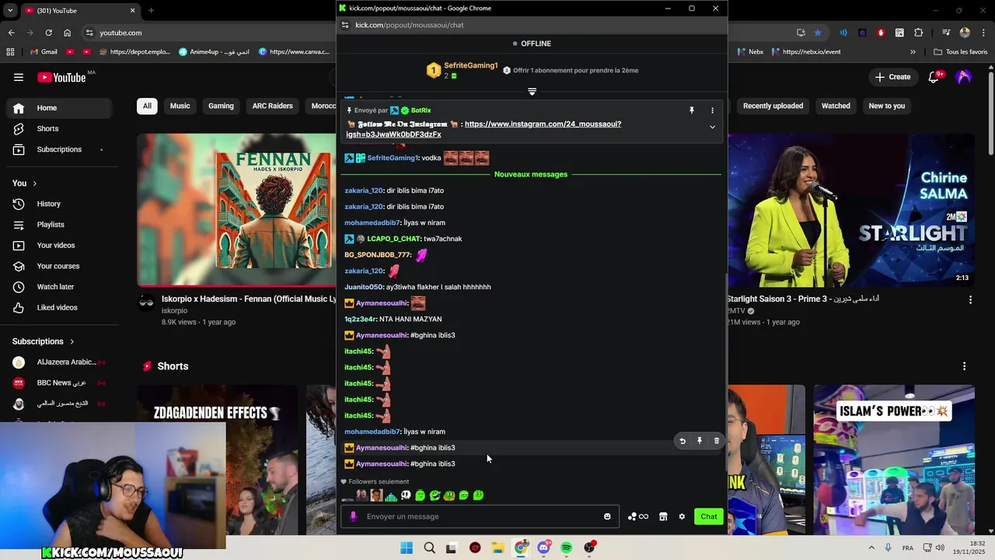The image size is (995, 560).
Task: Open the three-dot menu of pinned message
Action: [x=712, y=110]
